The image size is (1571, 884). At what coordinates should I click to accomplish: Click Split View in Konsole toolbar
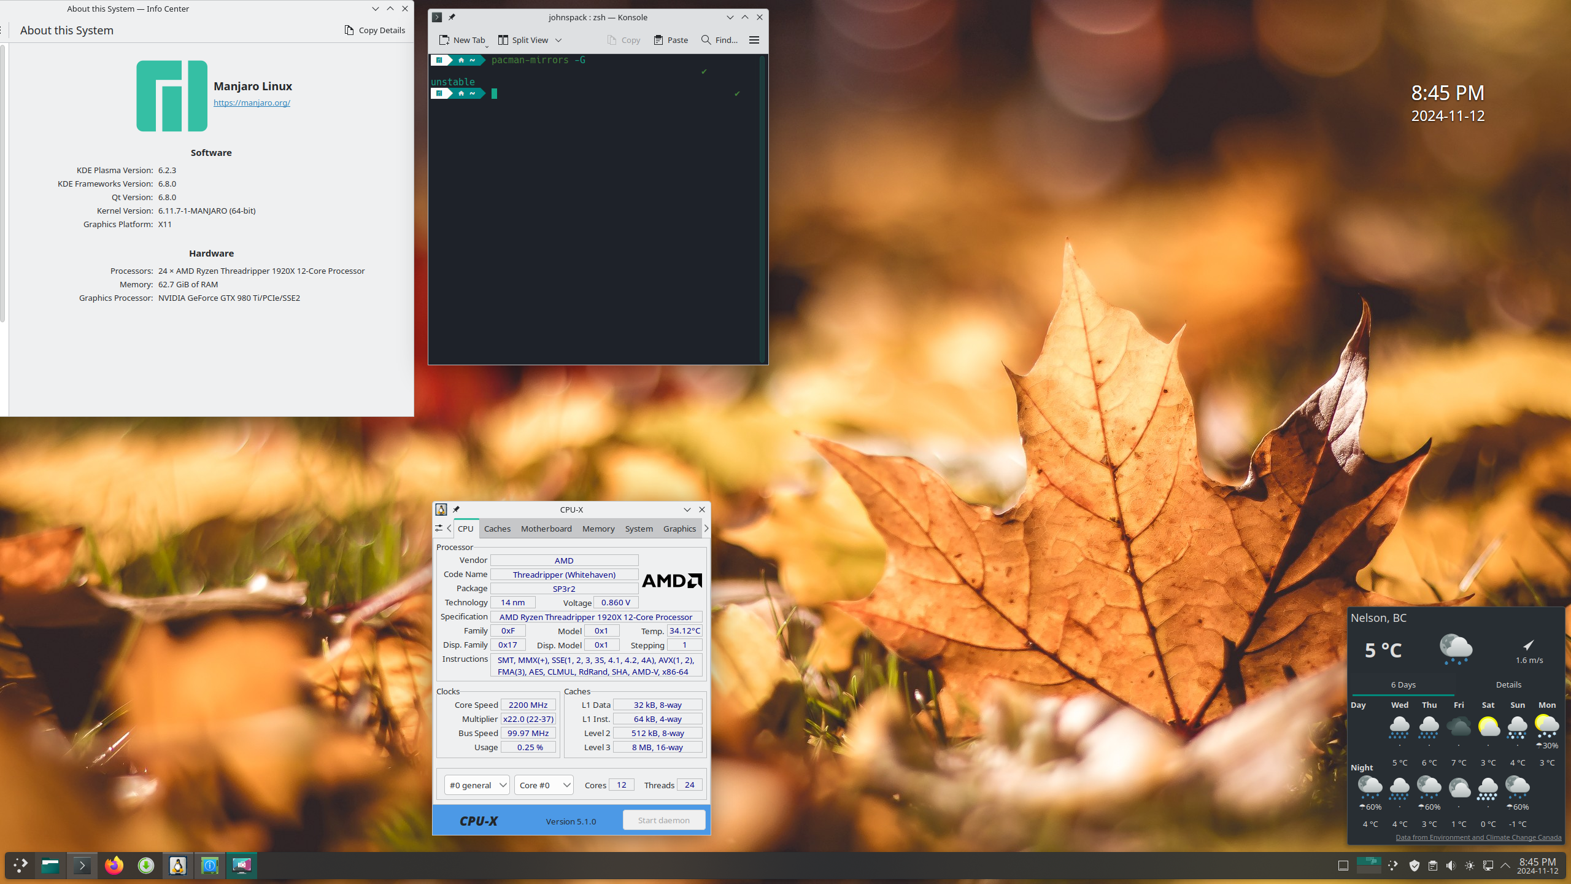click(523, 40)
